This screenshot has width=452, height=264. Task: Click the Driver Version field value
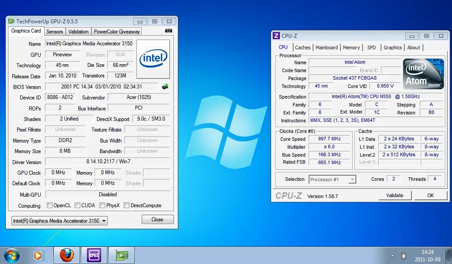point(108,161)
